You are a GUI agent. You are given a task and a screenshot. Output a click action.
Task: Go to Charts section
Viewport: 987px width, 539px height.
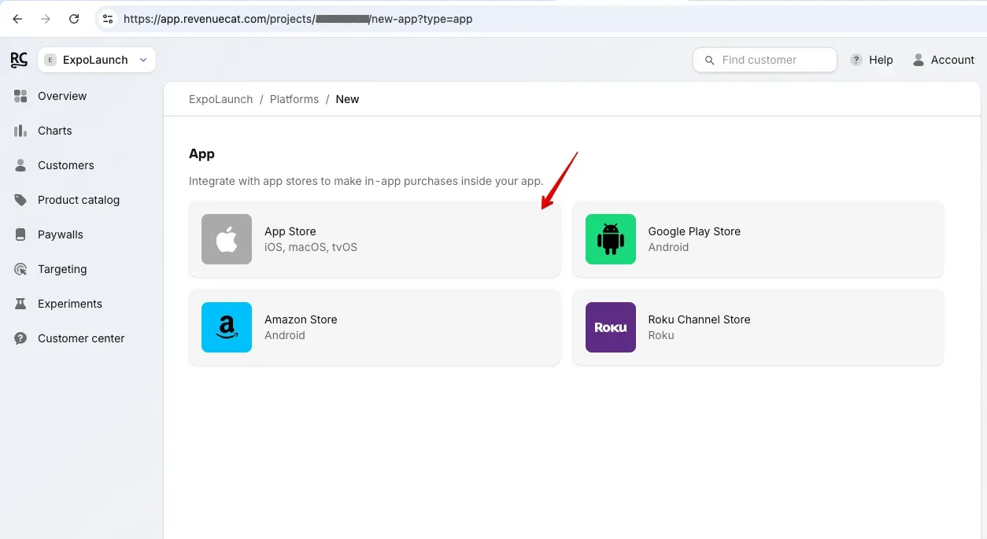click(55, 131)
